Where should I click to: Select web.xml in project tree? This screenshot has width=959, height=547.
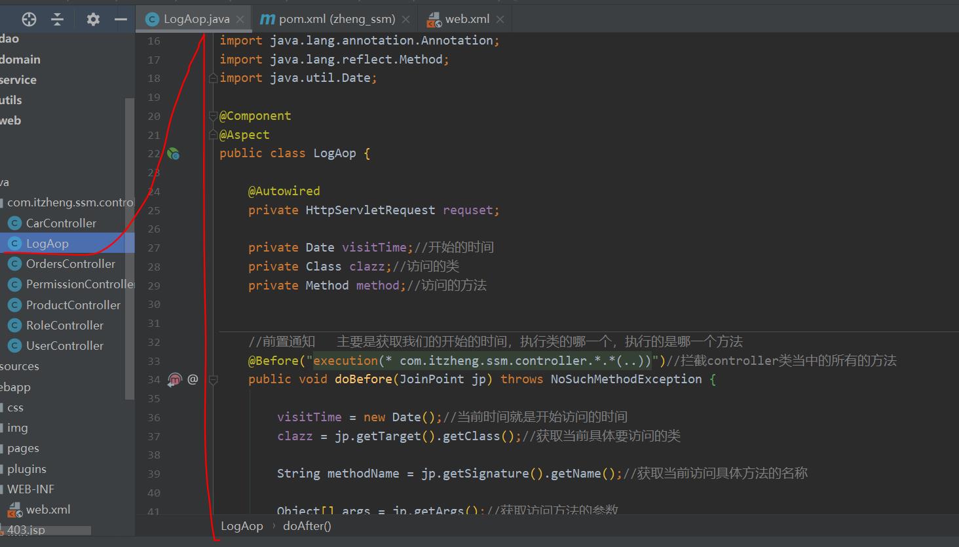pyautogui.click(x=48, y=509)
